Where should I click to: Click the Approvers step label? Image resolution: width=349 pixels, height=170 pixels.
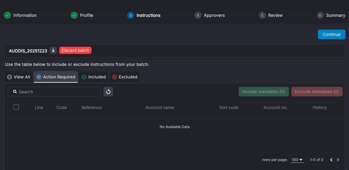[214, 15]
